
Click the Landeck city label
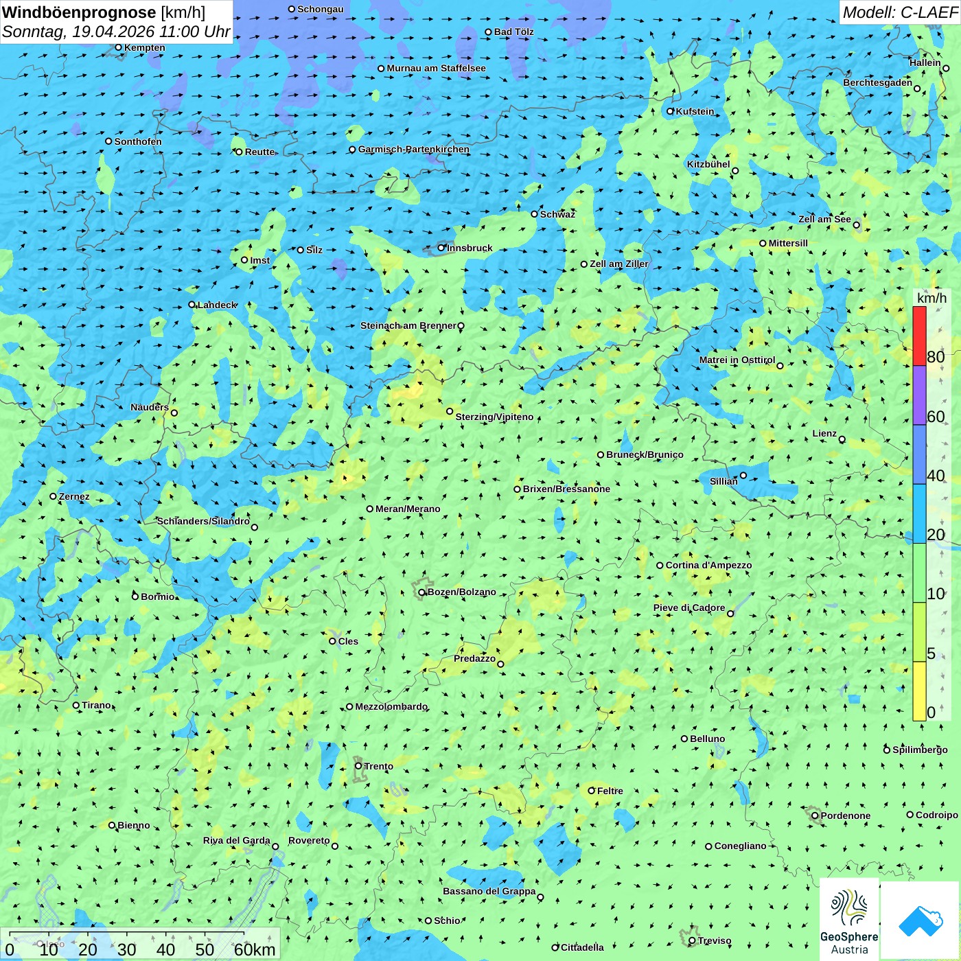tap(217, 305)
